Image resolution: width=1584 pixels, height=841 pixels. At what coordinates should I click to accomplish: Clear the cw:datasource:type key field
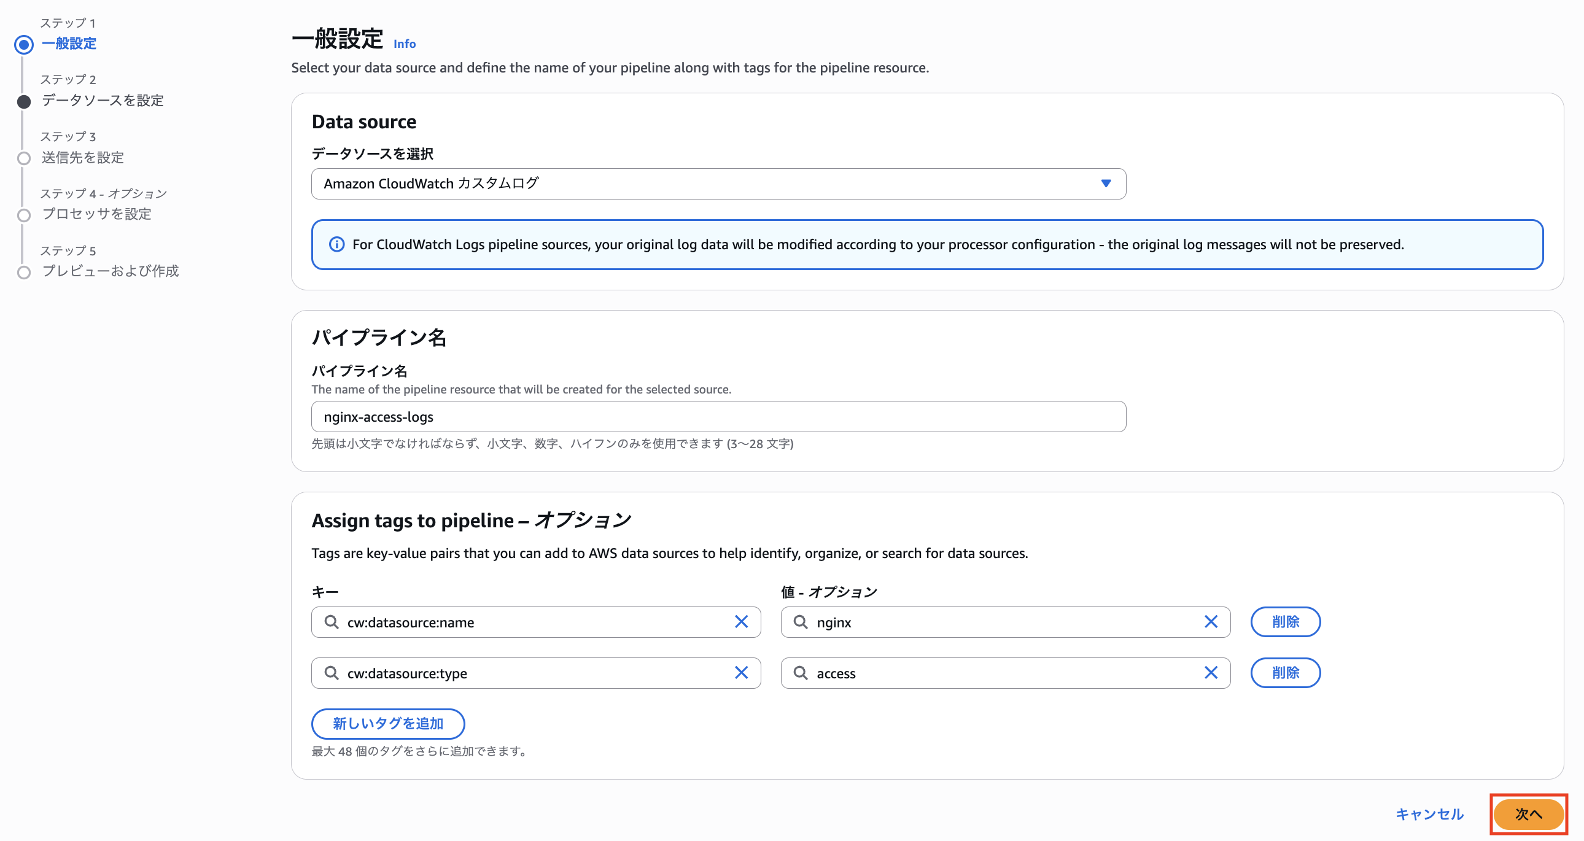click(x=741, y=673)
